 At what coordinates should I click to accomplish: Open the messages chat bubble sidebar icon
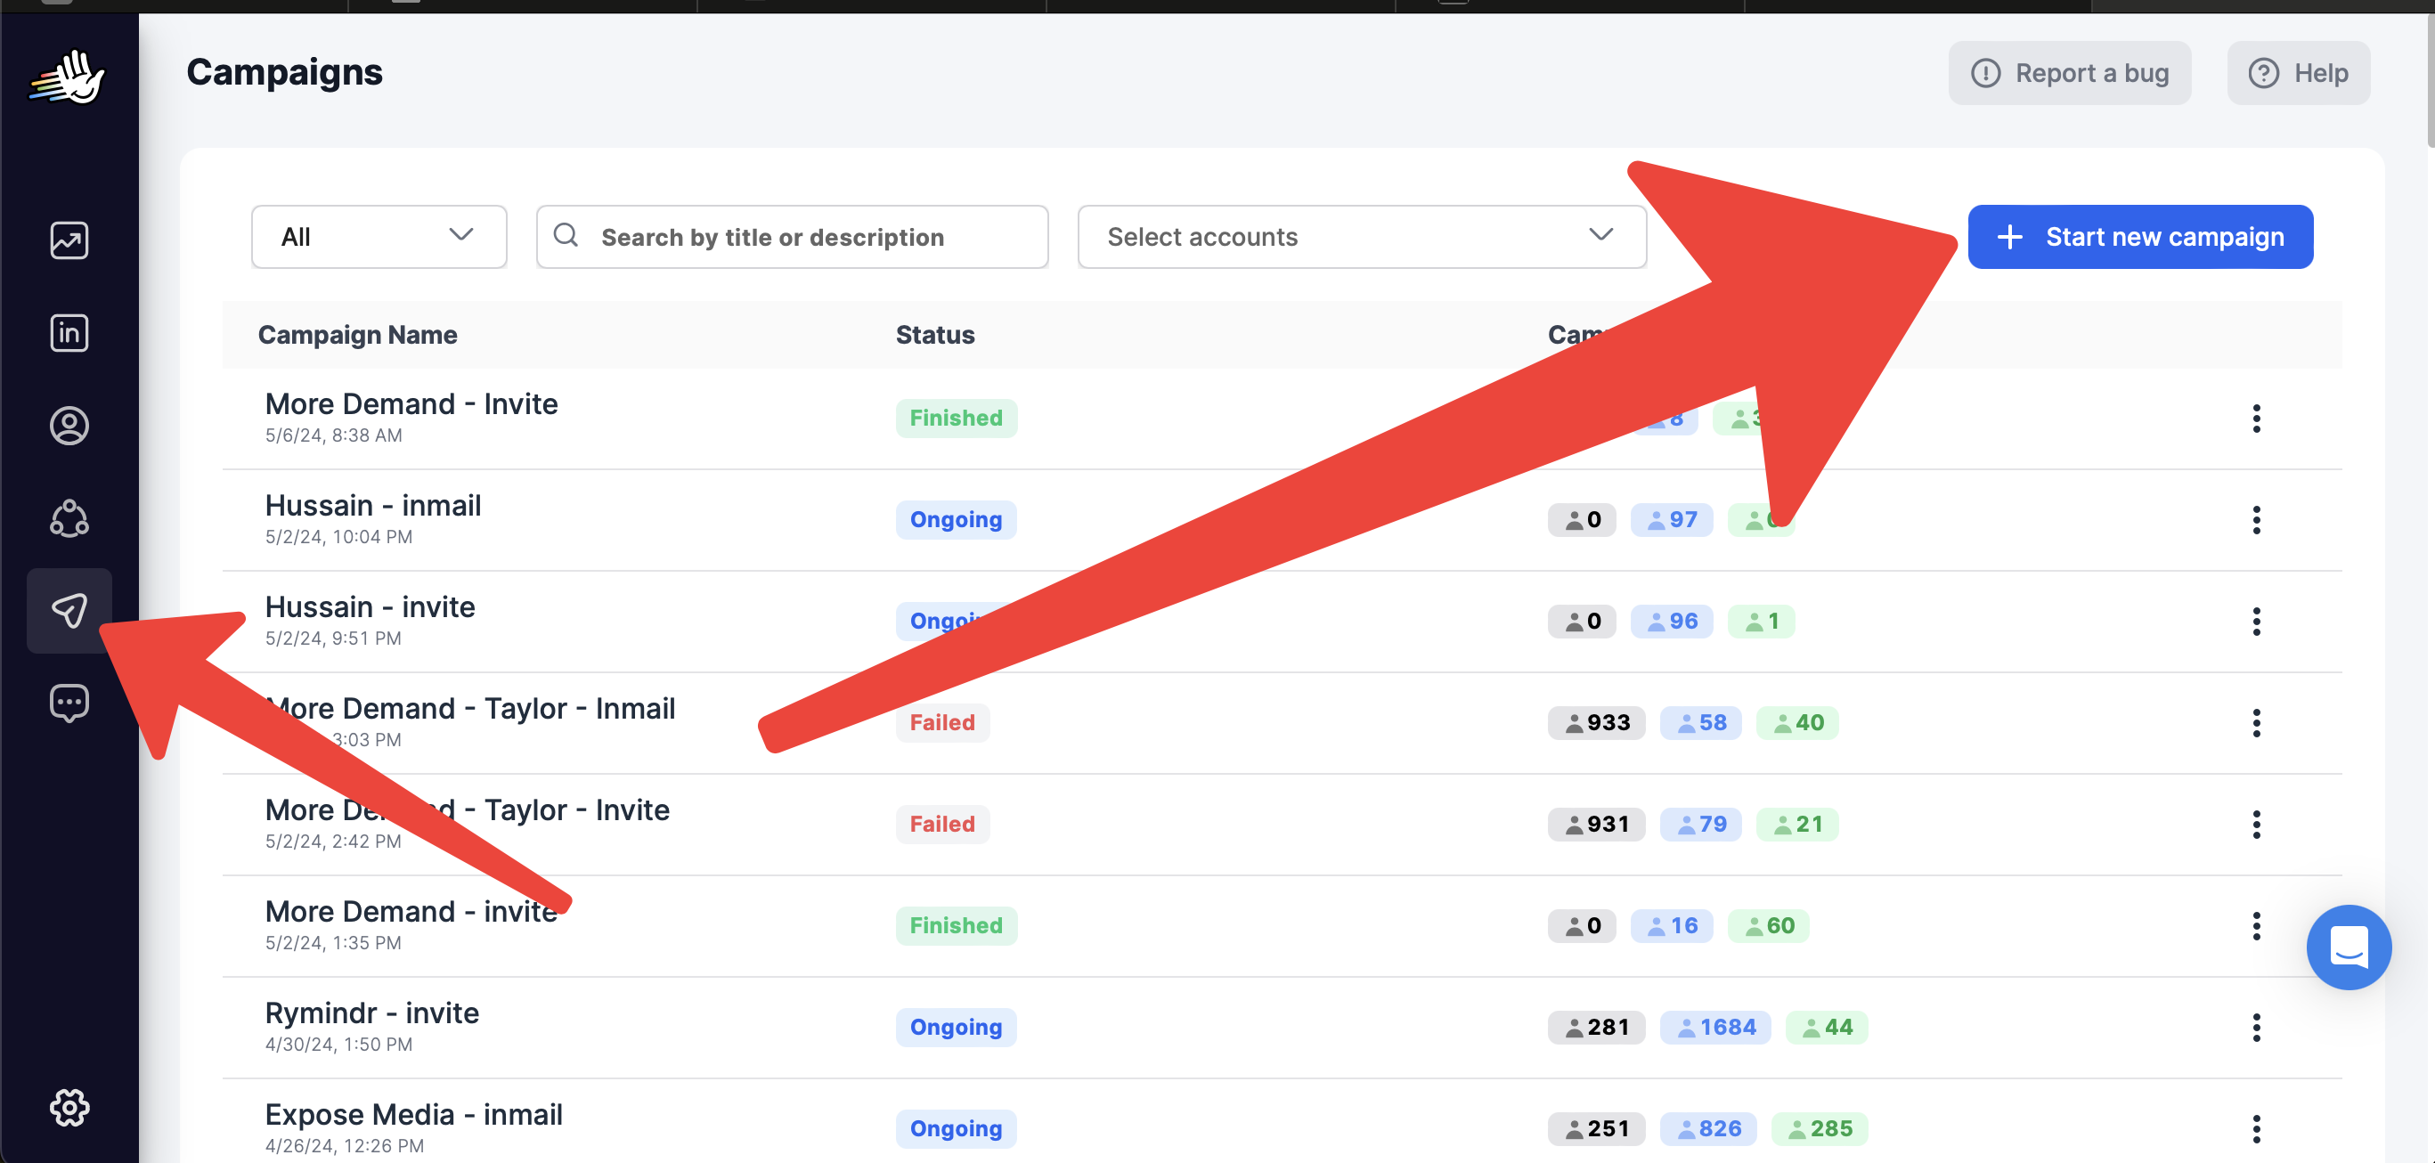pos(69,703)
